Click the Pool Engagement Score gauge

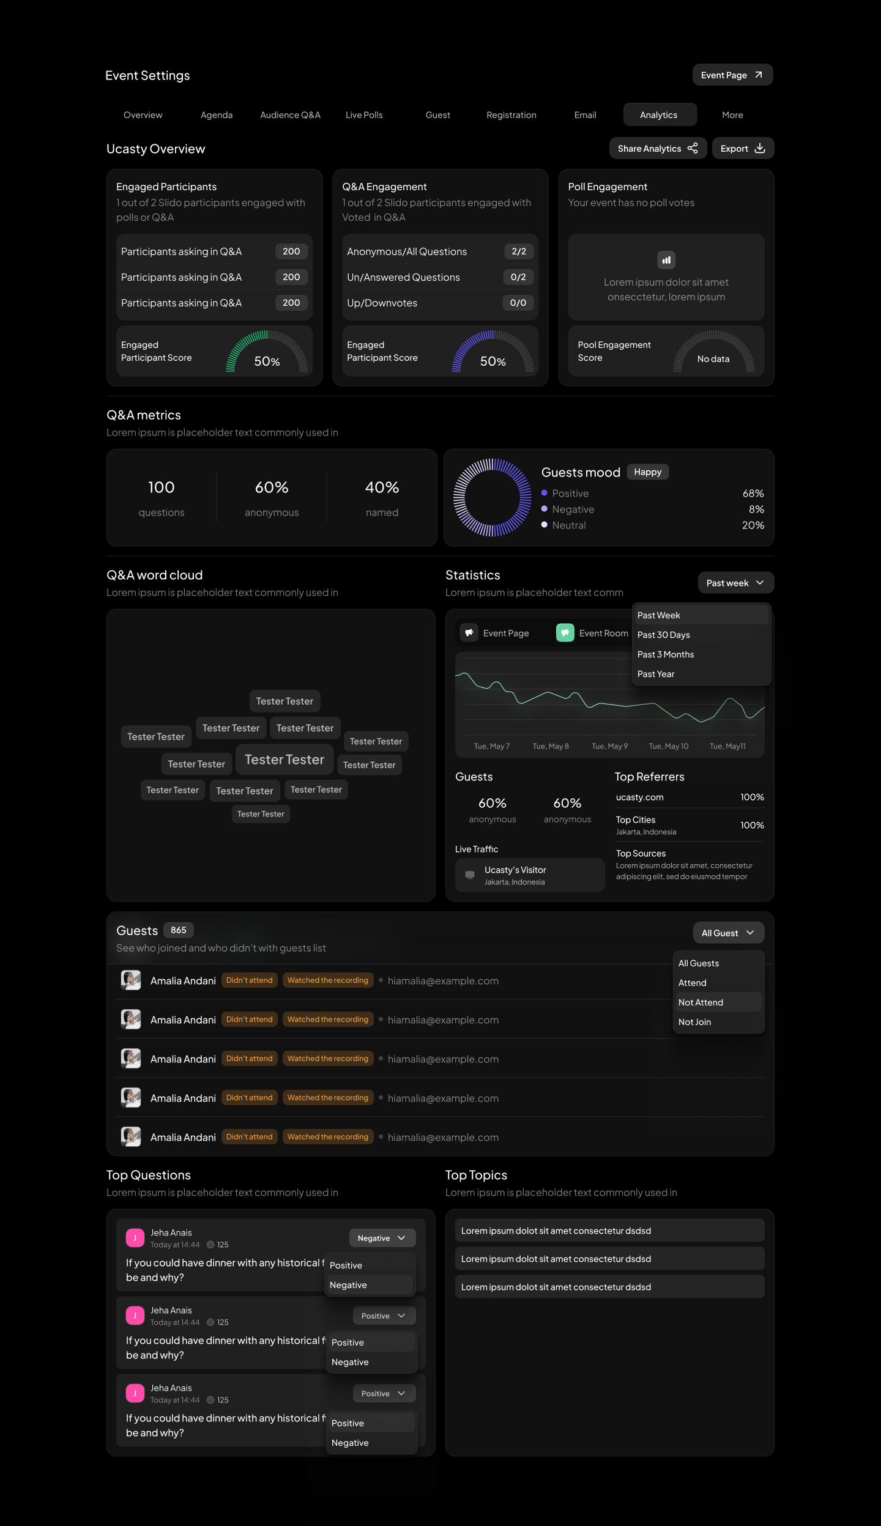coord(713,351)
